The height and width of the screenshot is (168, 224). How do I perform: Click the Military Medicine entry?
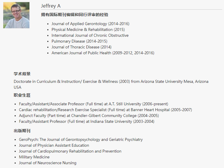34,157
